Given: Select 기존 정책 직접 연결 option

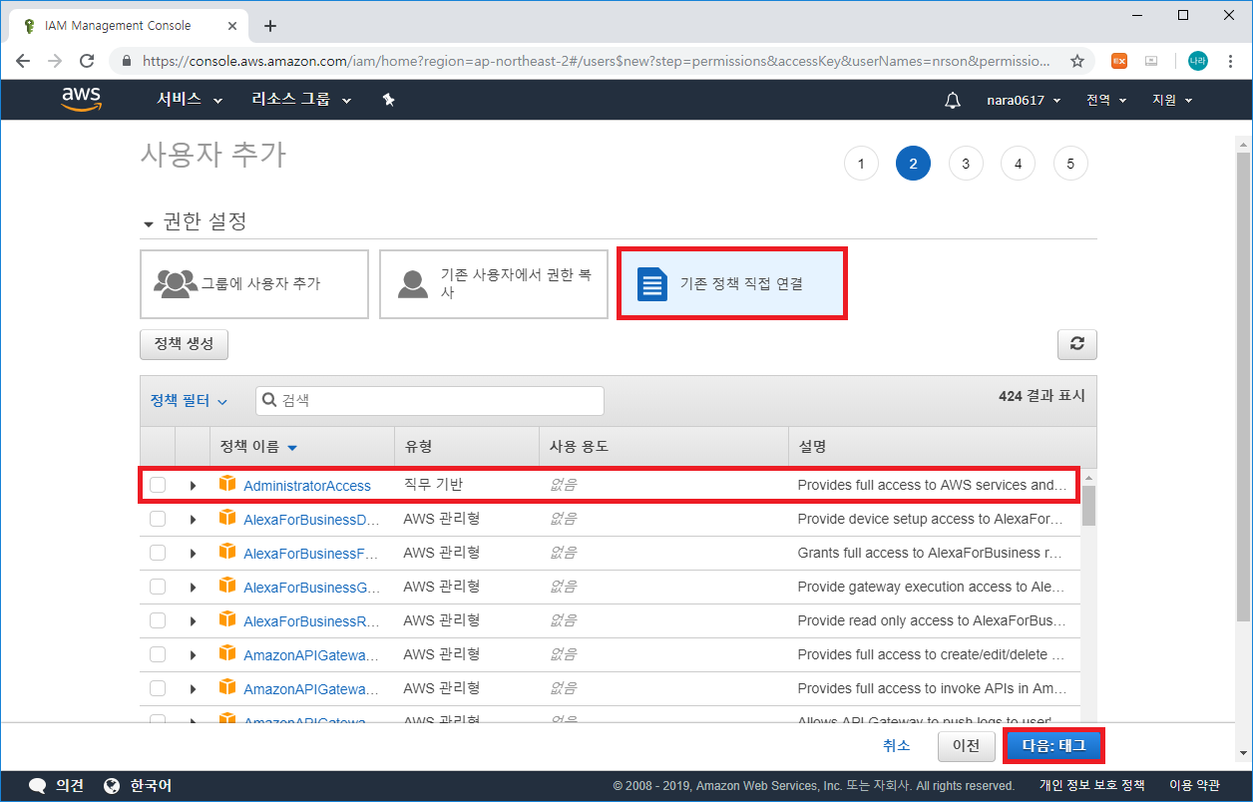Looking at the screenshot, I should coord(732,283).
